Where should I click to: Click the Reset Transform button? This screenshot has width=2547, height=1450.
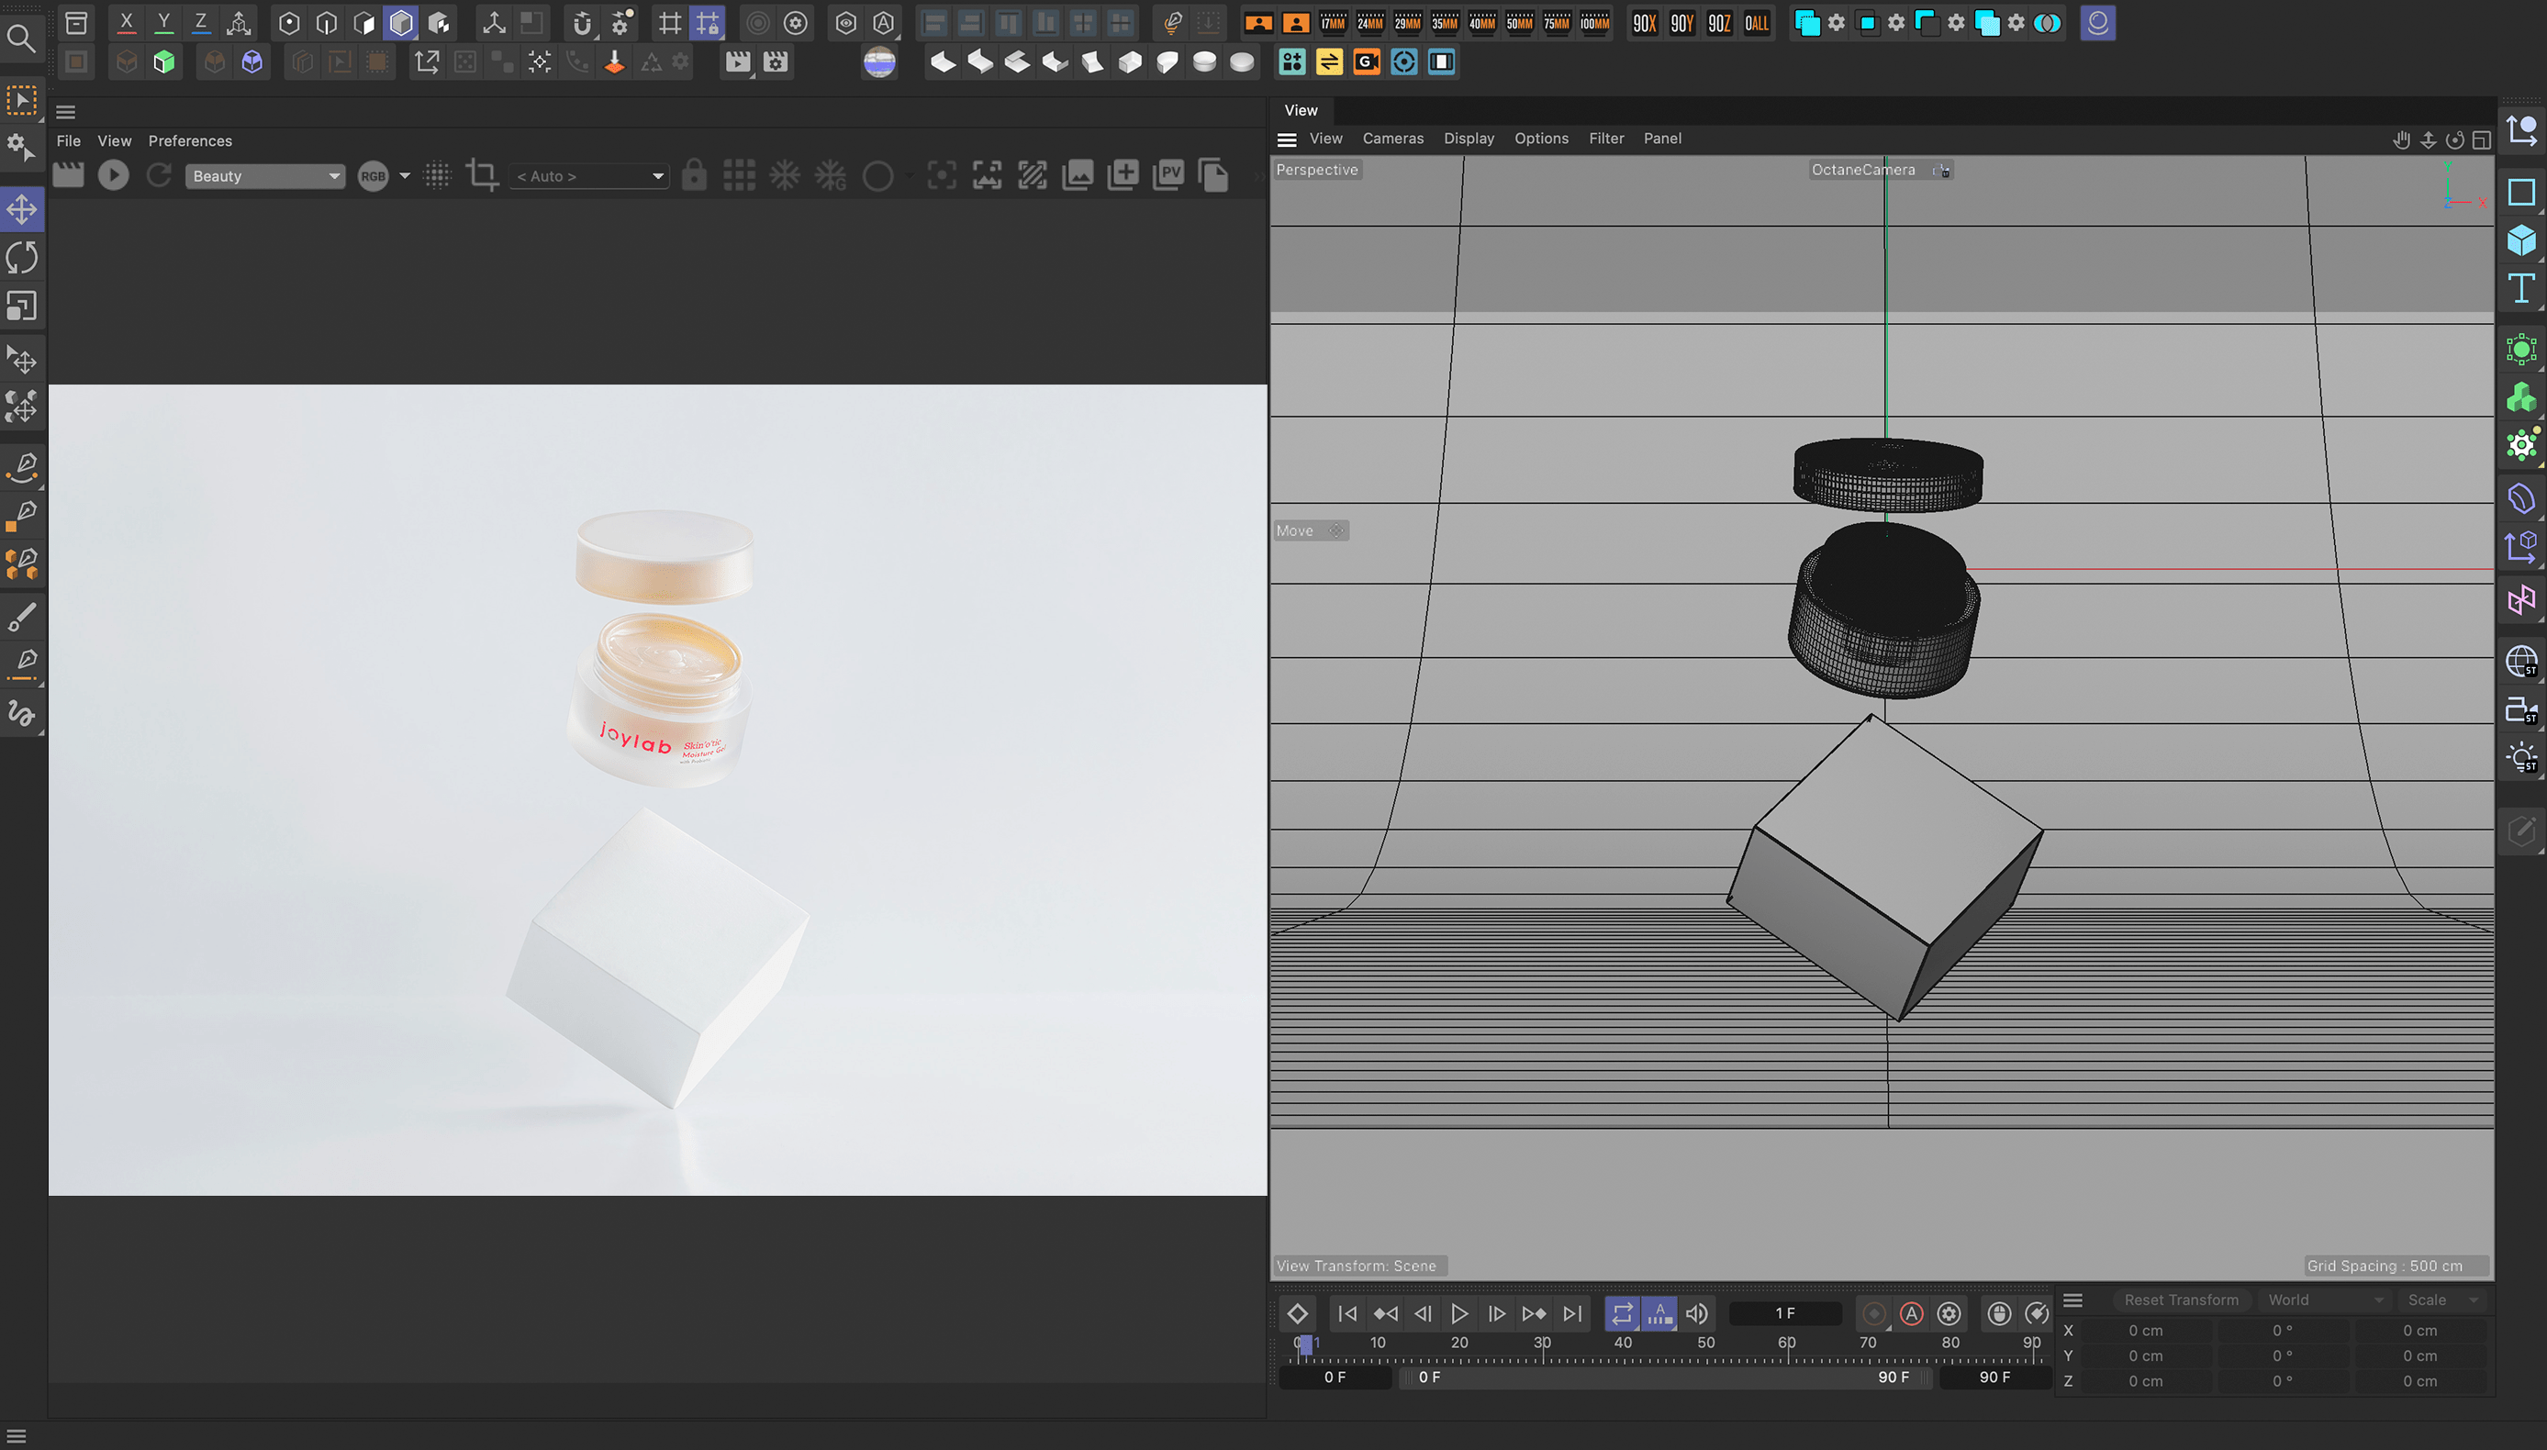click(x=2181, y=1299)
